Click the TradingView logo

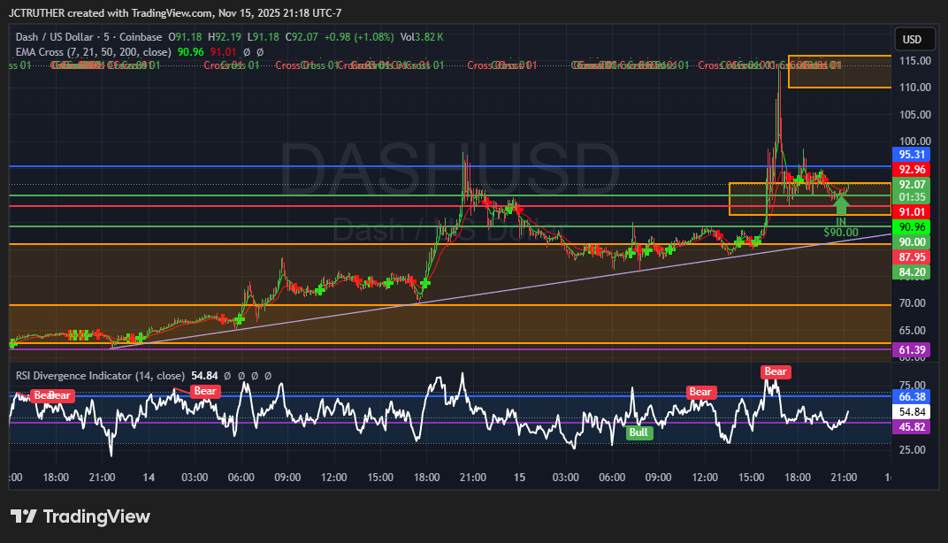[80, 516]
